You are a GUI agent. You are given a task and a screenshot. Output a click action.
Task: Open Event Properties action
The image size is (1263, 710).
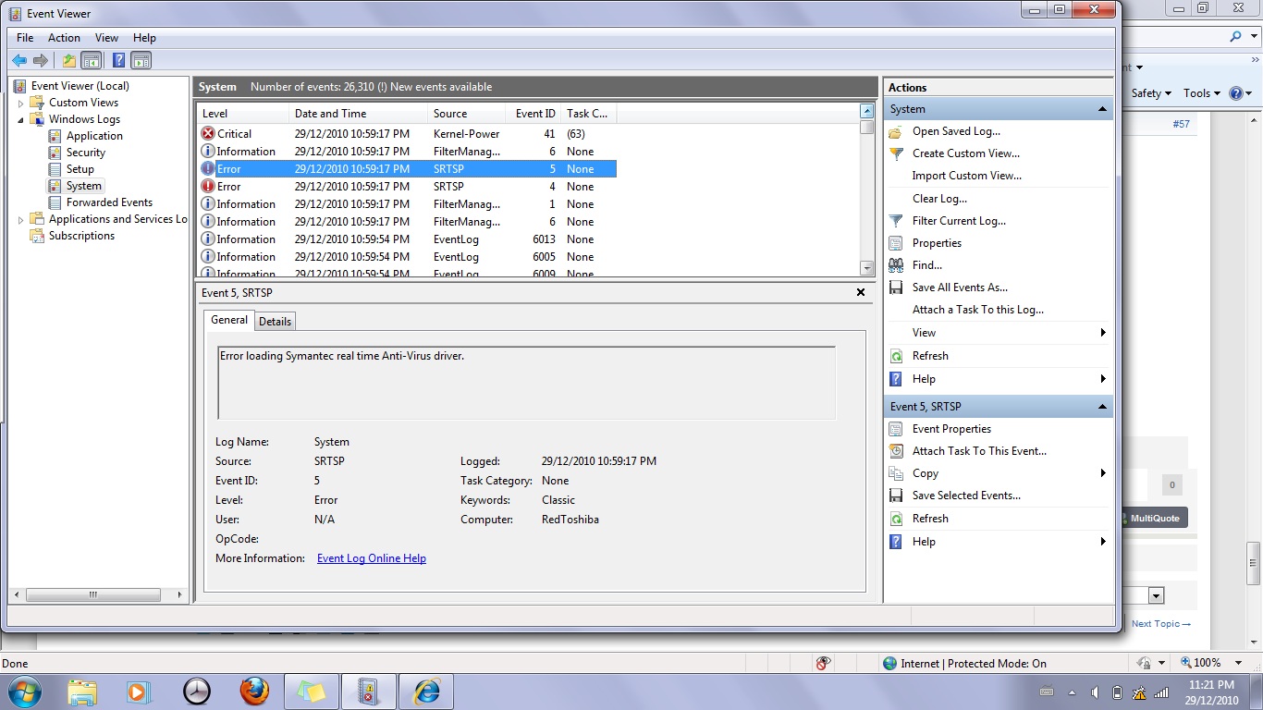(951, 429)
